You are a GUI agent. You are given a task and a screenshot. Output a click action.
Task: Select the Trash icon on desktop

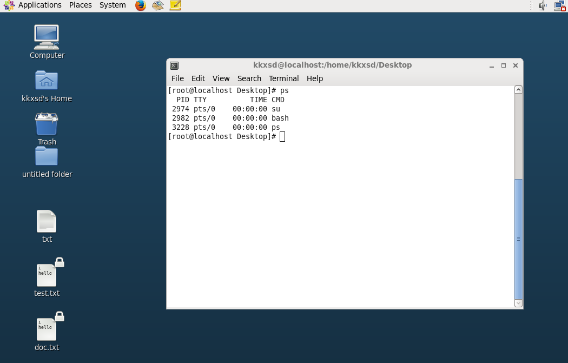[47, 124]
